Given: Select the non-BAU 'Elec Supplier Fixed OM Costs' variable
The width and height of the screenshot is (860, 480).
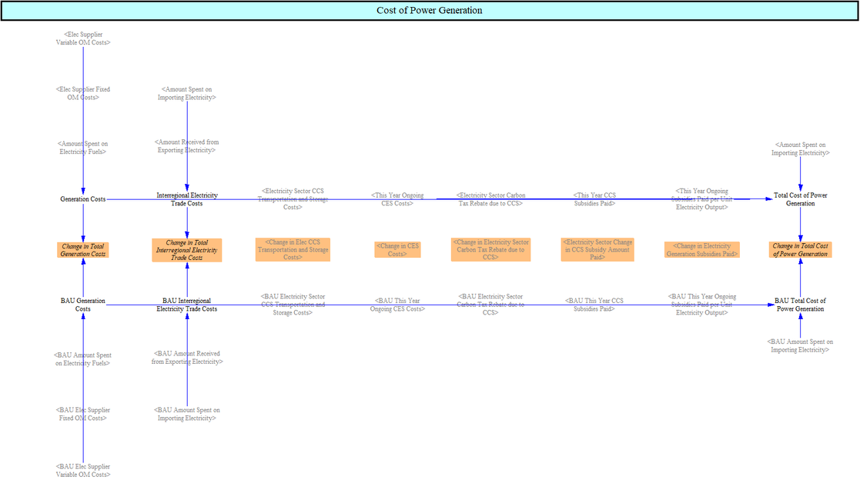Looking at the screenshot, I should pyautogui.click(x=83, y=93).
